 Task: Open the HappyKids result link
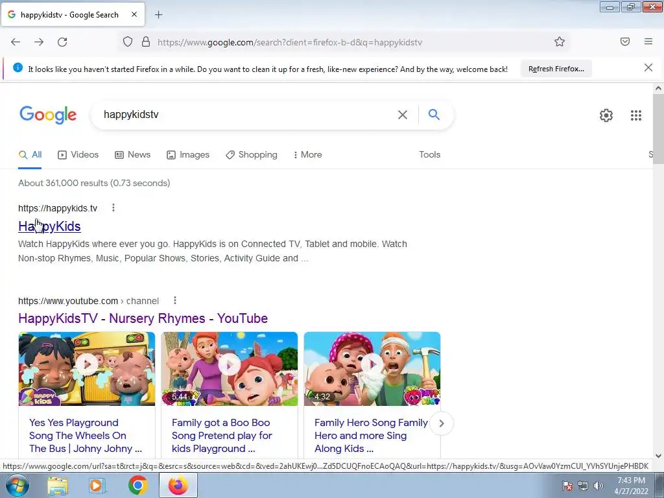pyautogui.click(x=49, y=226)
